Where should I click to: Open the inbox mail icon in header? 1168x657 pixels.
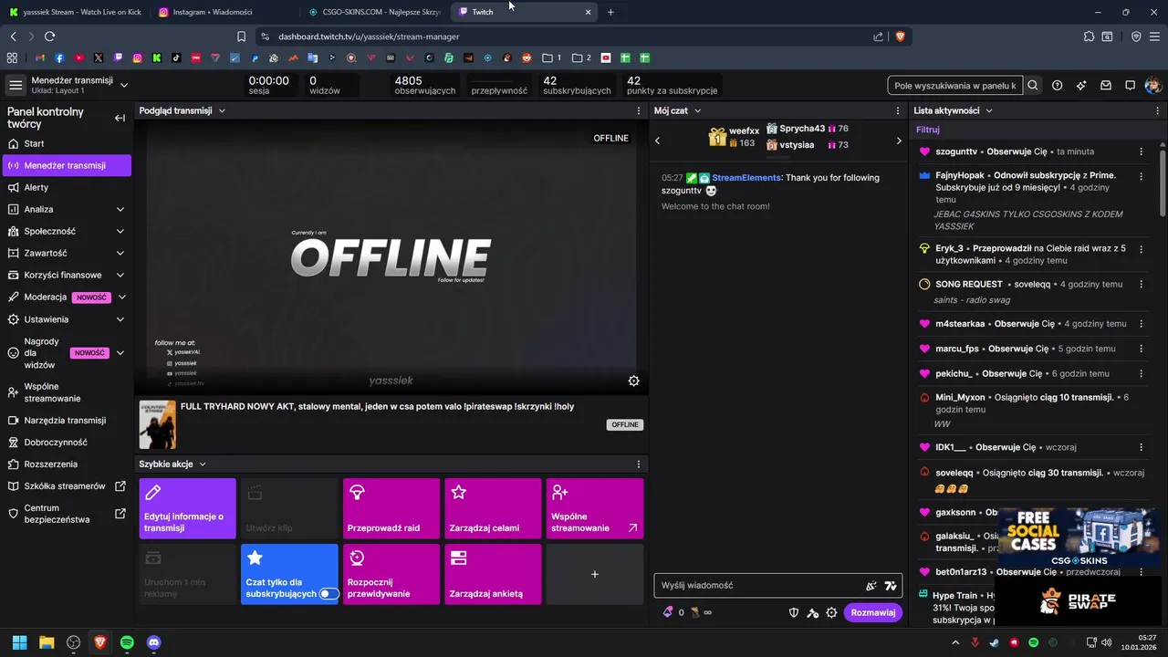click(1106, 85)
